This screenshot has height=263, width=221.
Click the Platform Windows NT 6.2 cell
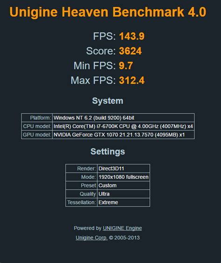[x=124, y=118]
